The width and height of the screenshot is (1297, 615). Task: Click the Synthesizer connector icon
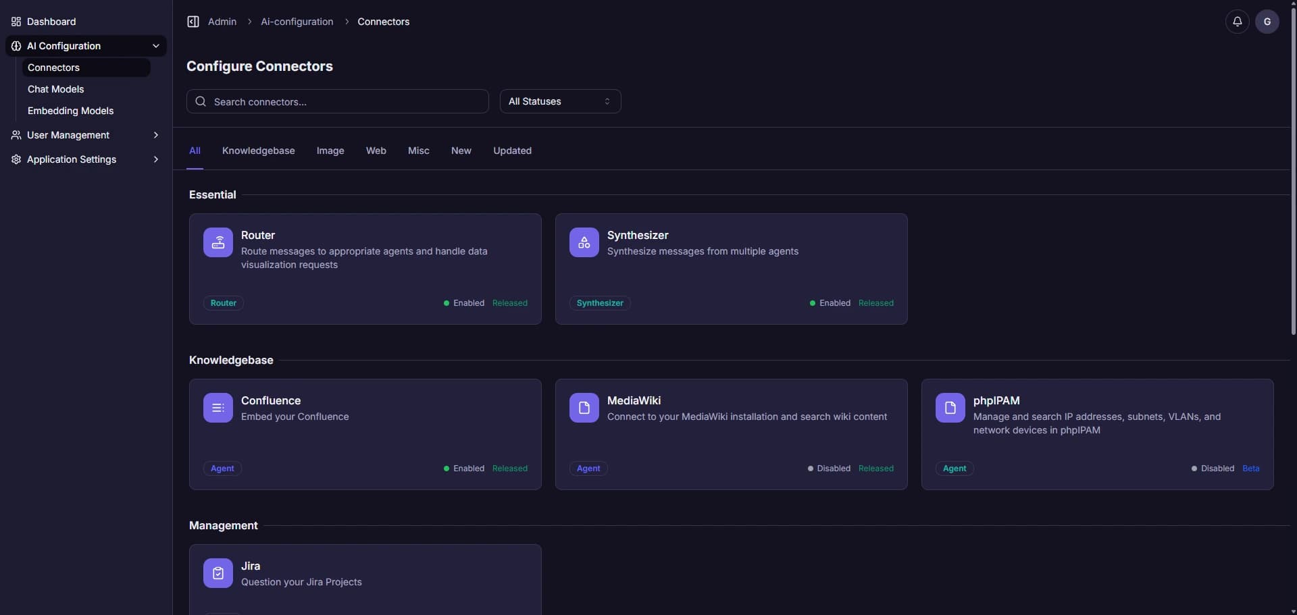click(x=584, y=242)
